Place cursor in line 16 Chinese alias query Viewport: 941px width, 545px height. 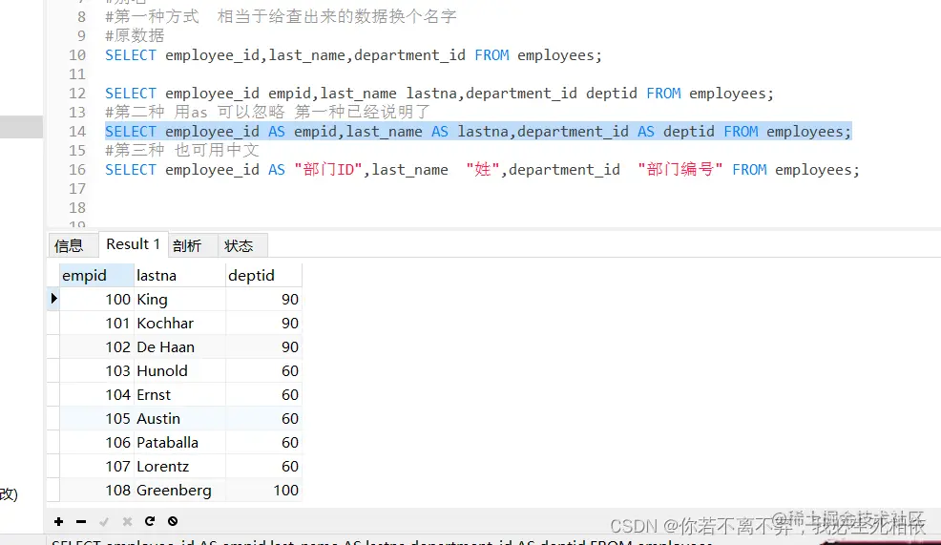coord(483,170)
